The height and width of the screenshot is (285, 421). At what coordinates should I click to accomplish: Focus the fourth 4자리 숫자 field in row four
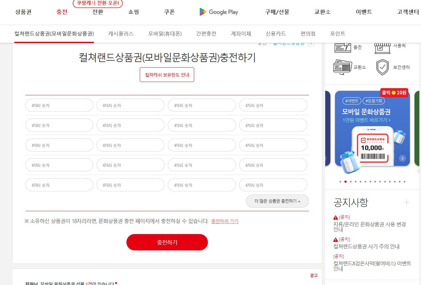pos(273,165)
